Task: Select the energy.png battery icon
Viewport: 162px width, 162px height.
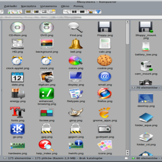Action: pos(18,94)
